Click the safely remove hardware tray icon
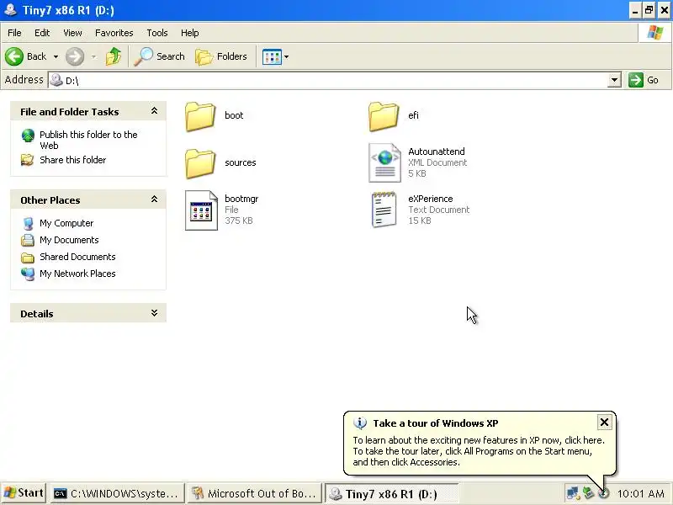 588,493
